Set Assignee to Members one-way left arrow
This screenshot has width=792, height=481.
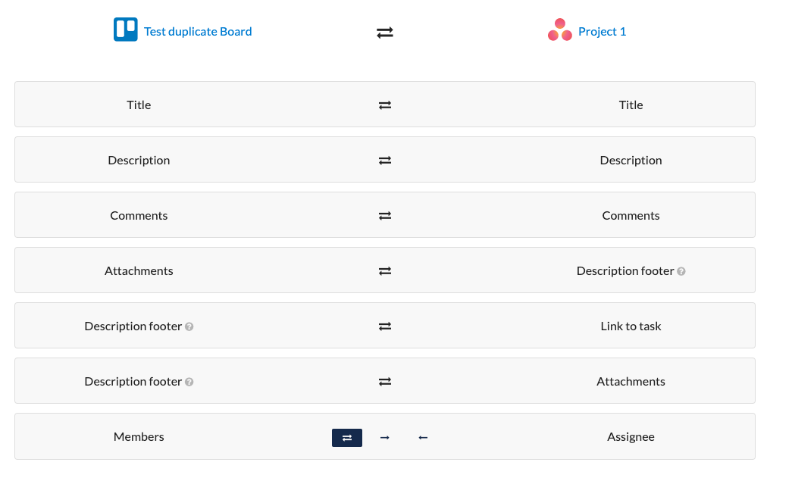[423, 438]
